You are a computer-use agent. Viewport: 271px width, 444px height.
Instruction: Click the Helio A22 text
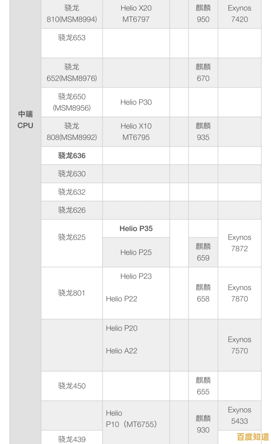(x=122, y=351)
